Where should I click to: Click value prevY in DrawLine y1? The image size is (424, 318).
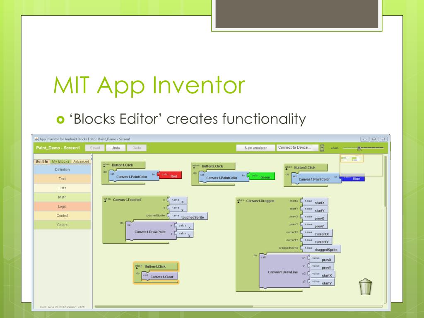click(x=322, y=267)
